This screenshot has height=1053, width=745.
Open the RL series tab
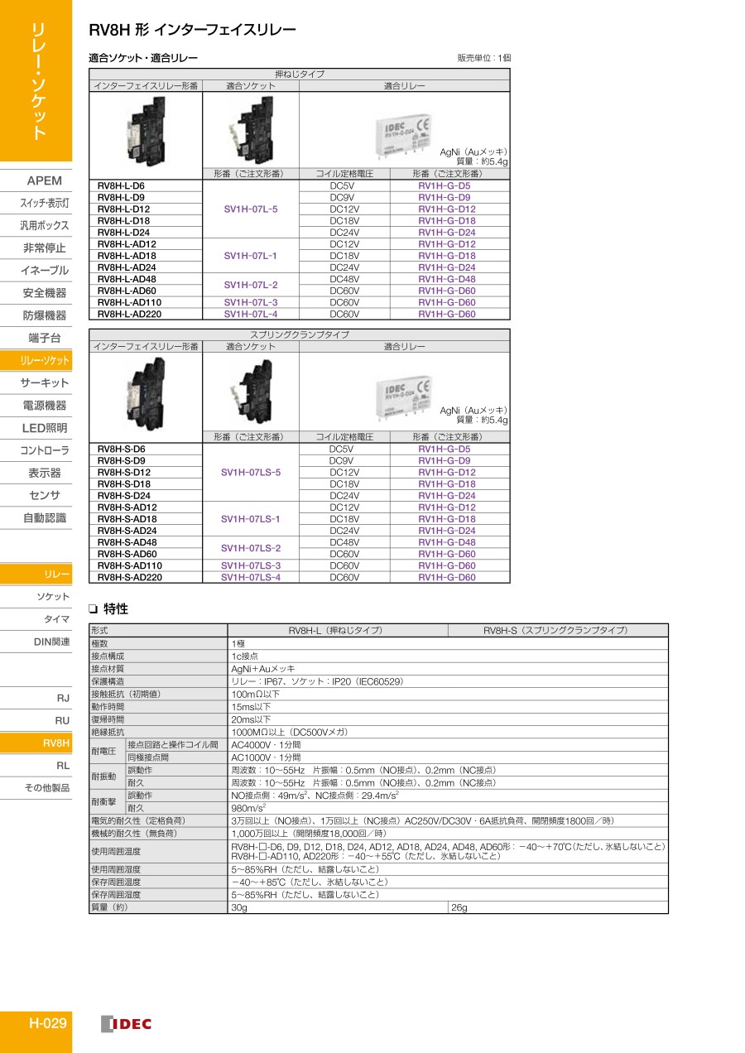62,766
